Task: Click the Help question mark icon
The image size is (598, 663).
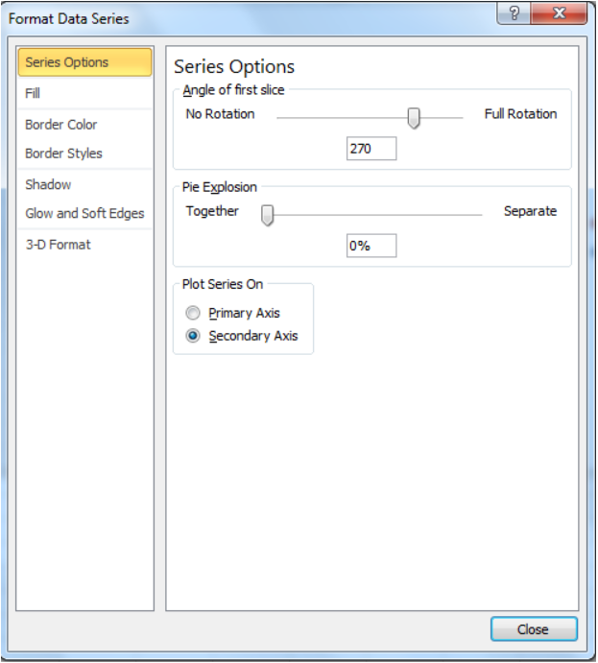Action: coord(514,13)
